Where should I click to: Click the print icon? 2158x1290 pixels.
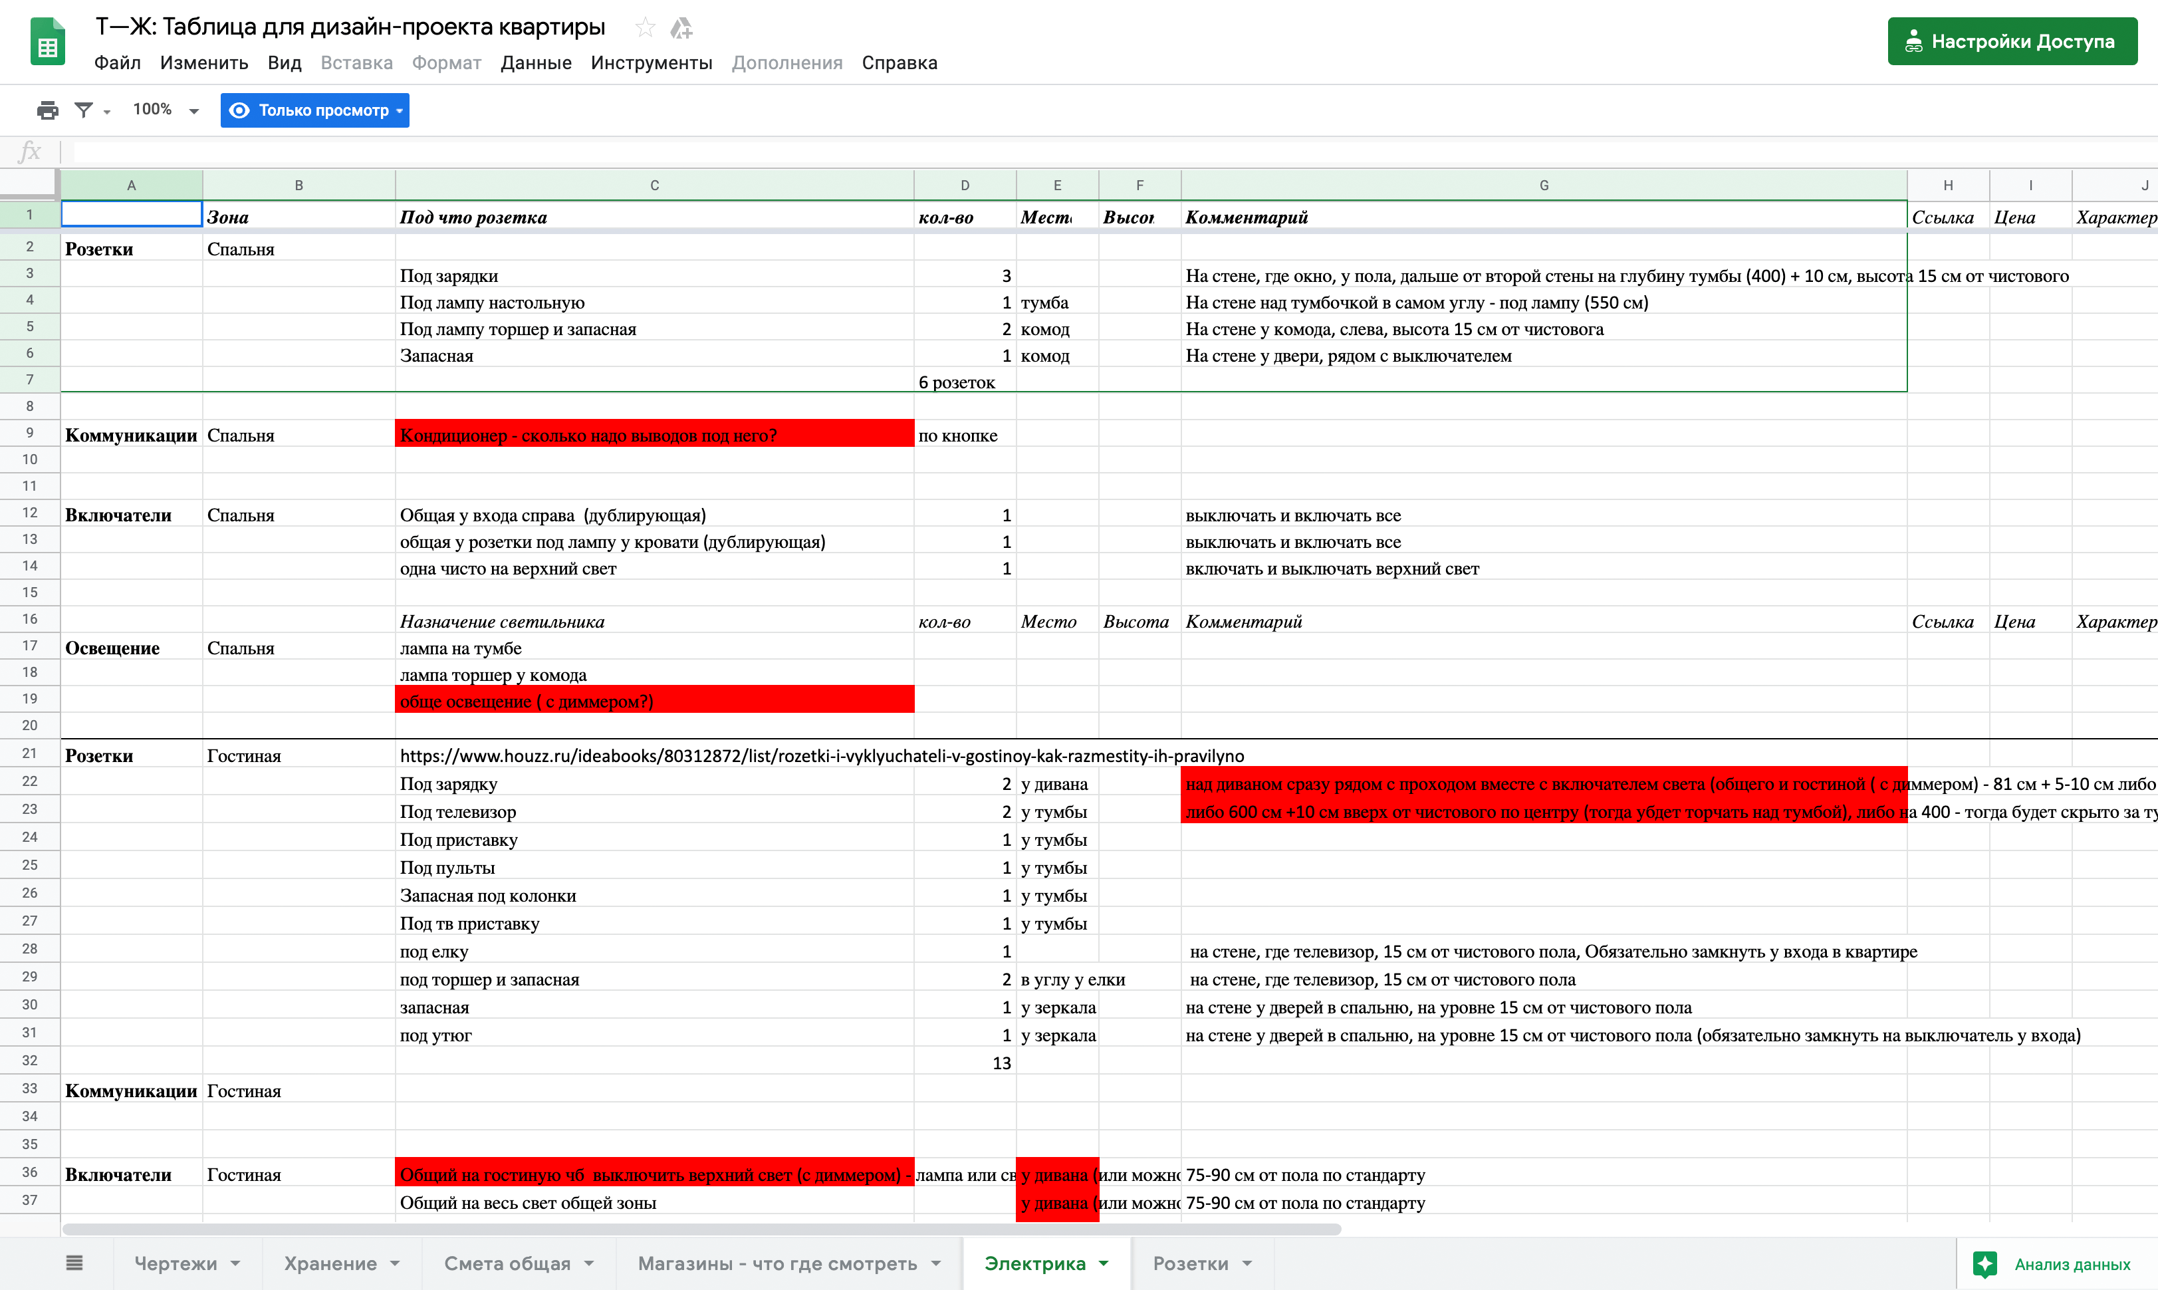pyautogui.click(x=48, y=110)
